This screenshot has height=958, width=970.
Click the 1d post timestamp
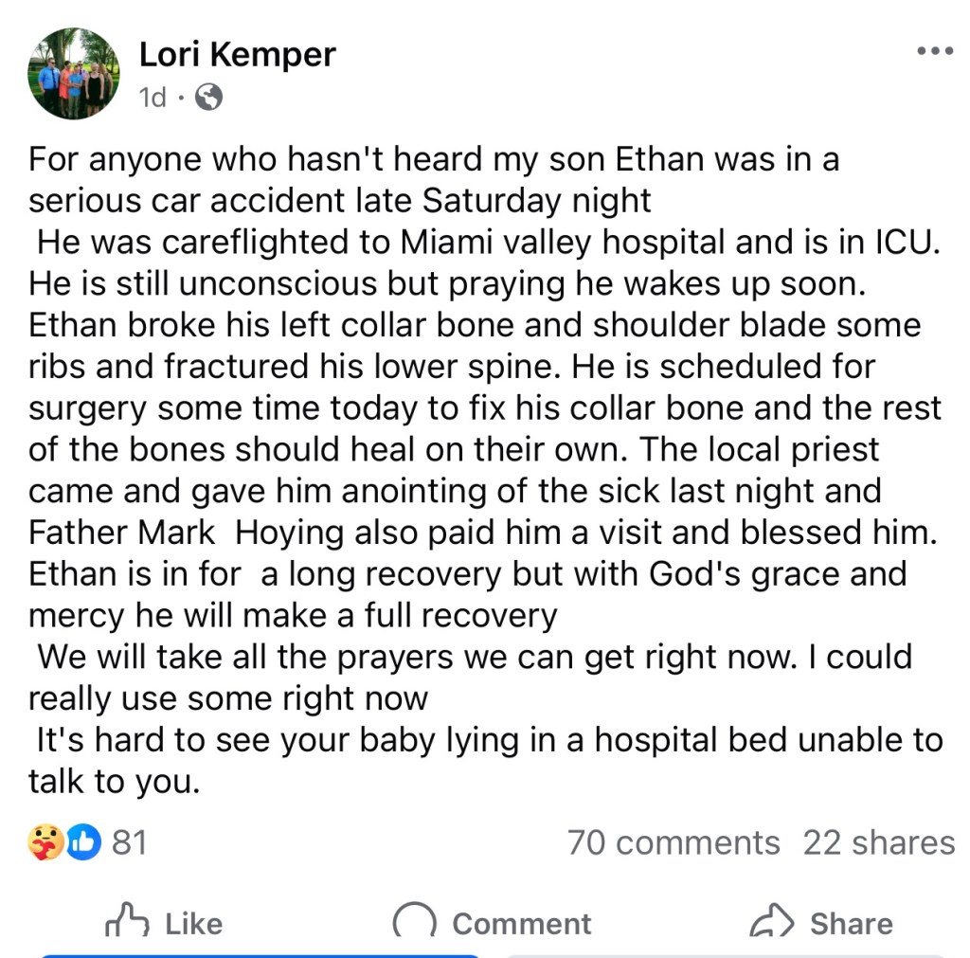[x=153, y=97]
